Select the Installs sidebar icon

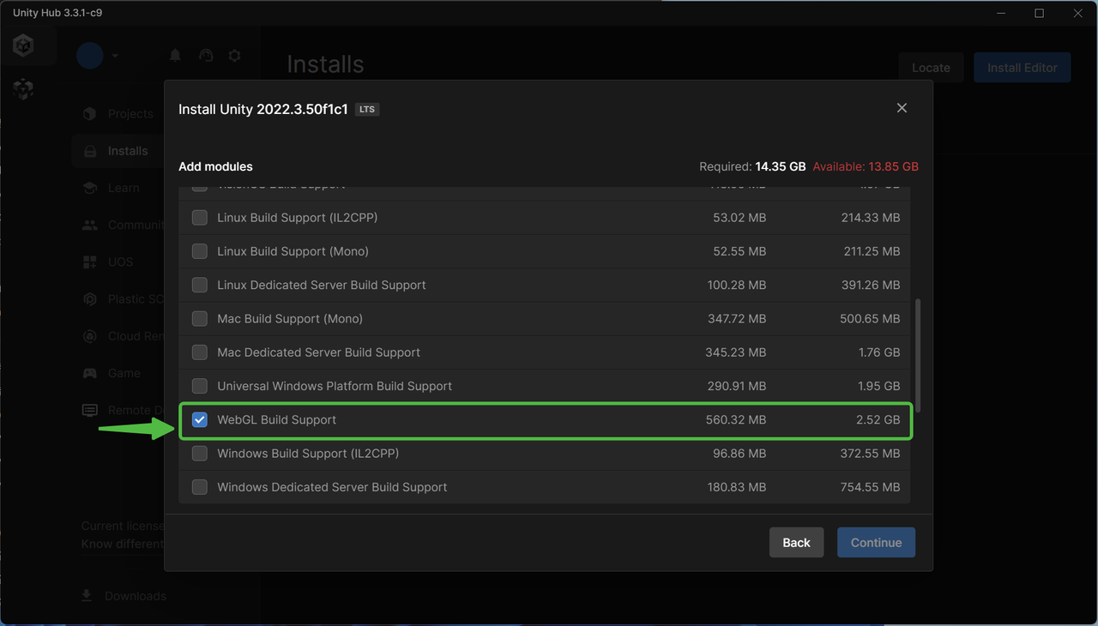pyautogui.click(x=89, y=150)
